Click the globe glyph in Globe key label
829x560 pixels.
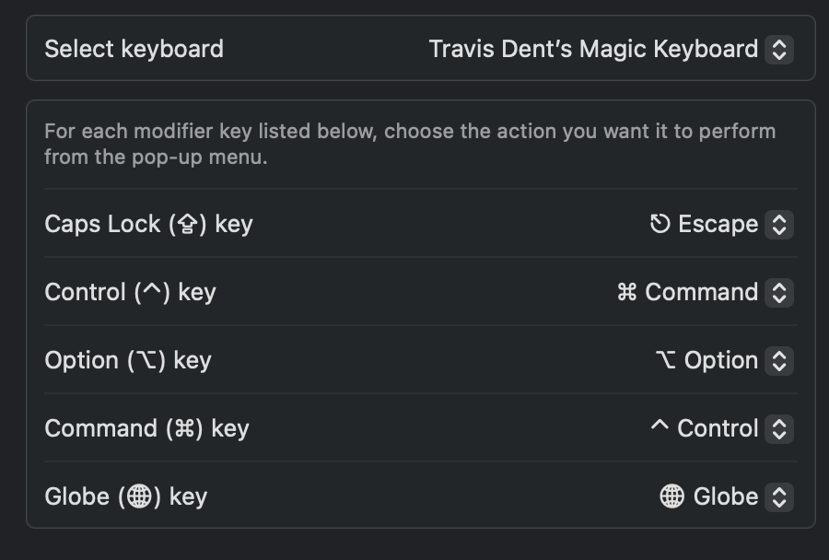point(140,496)
